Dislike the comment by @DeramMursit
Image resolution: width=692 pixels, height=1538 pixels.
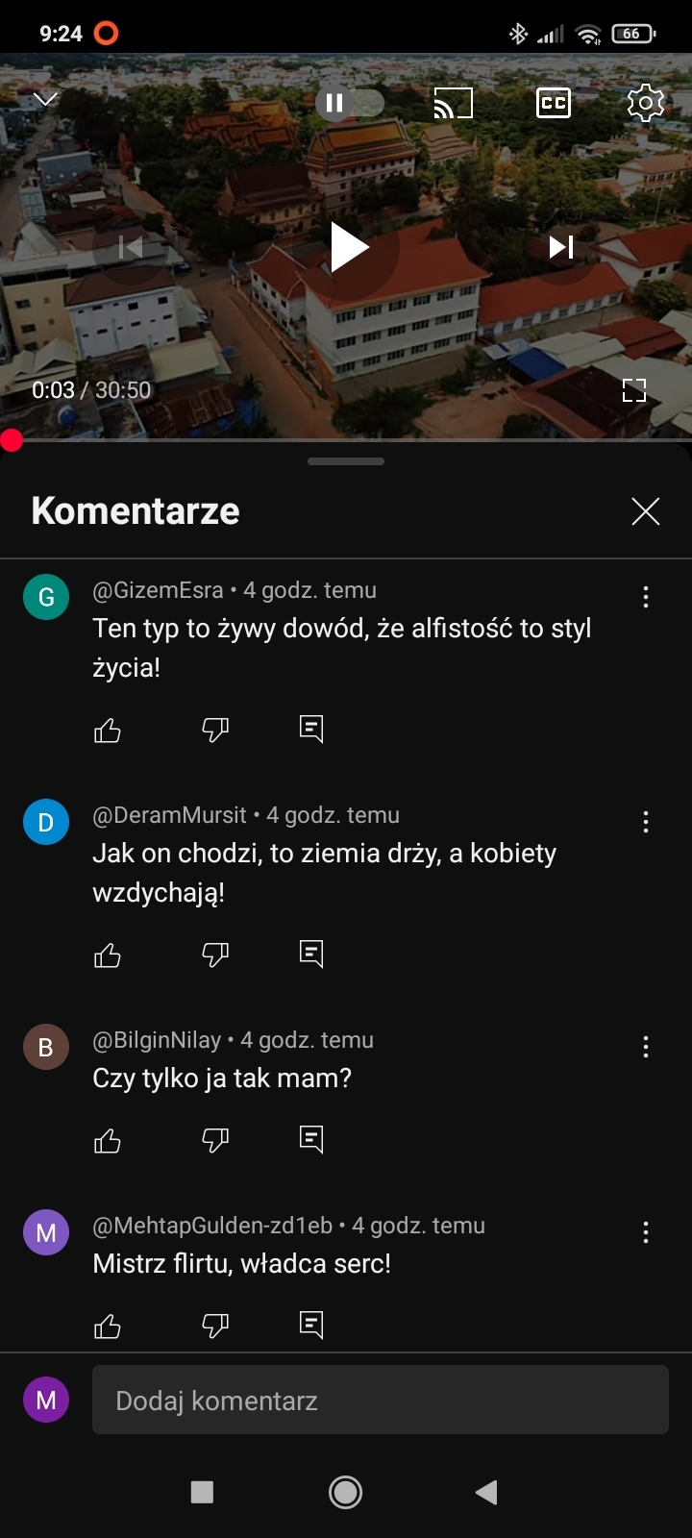[215, 955]
